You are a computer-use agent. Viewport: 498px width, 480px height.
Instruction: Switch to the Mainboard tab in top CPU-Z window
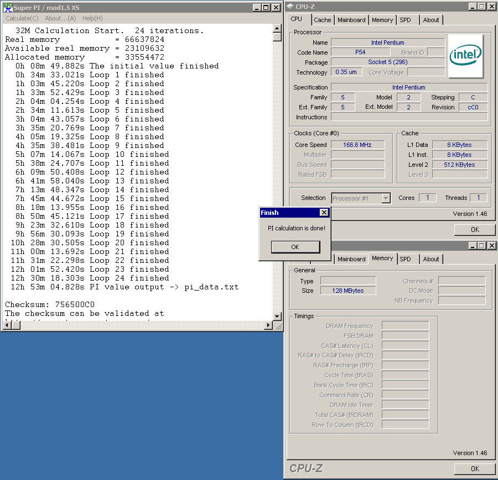click(351, 20)
